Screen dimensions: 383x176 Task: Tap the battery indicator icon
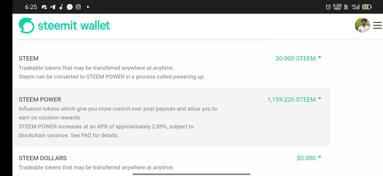pyautogui.click(x=367, y=7)
